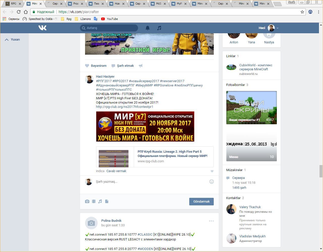
Task: Switch to the McS browser tab
Action: point(159,4)
